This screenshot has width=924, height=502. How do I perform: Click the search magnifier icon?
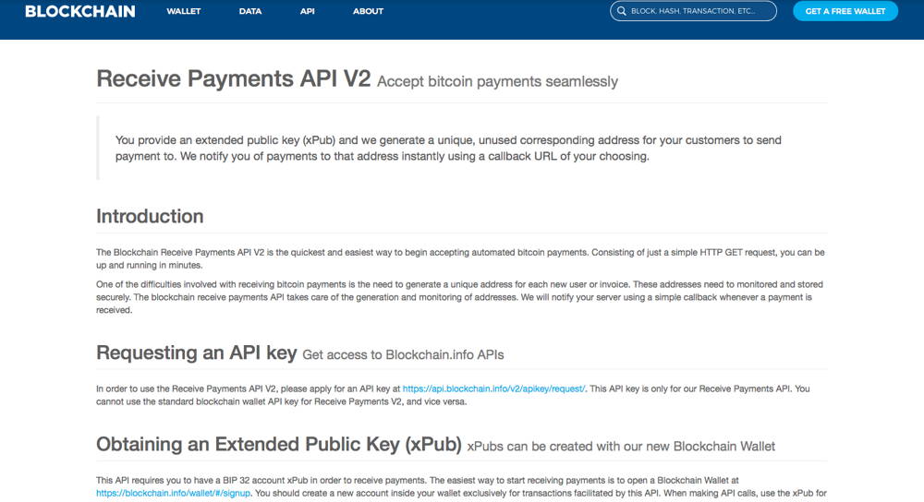coord(621,11)
